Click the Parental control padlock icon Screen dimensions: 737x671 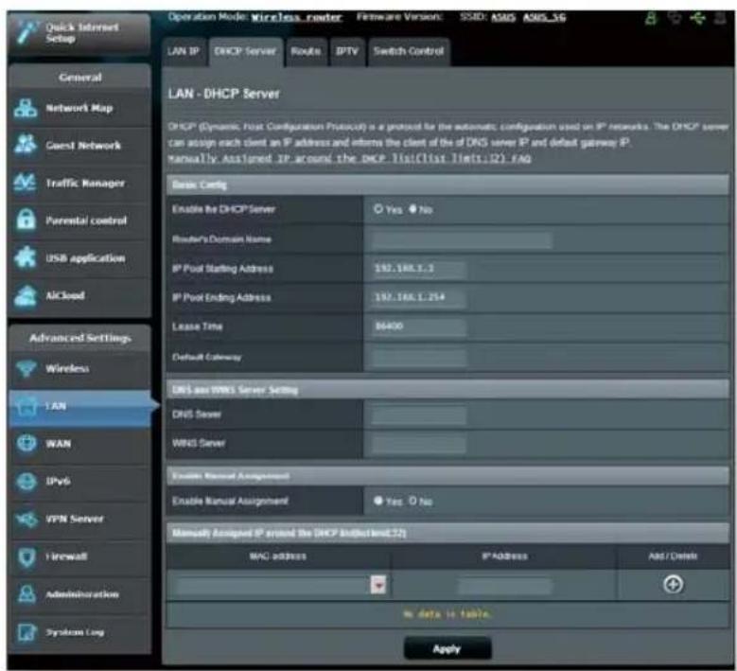coord(26,221)
